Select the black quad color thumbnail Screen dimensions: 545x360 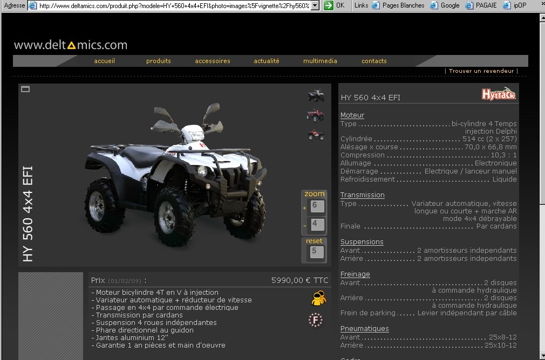pyautogui.click(x=316, y=96)
